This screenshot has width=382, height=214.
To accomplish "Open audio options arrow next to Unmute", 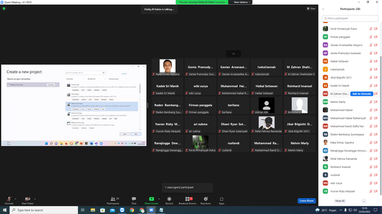I will tap(16, 199).
